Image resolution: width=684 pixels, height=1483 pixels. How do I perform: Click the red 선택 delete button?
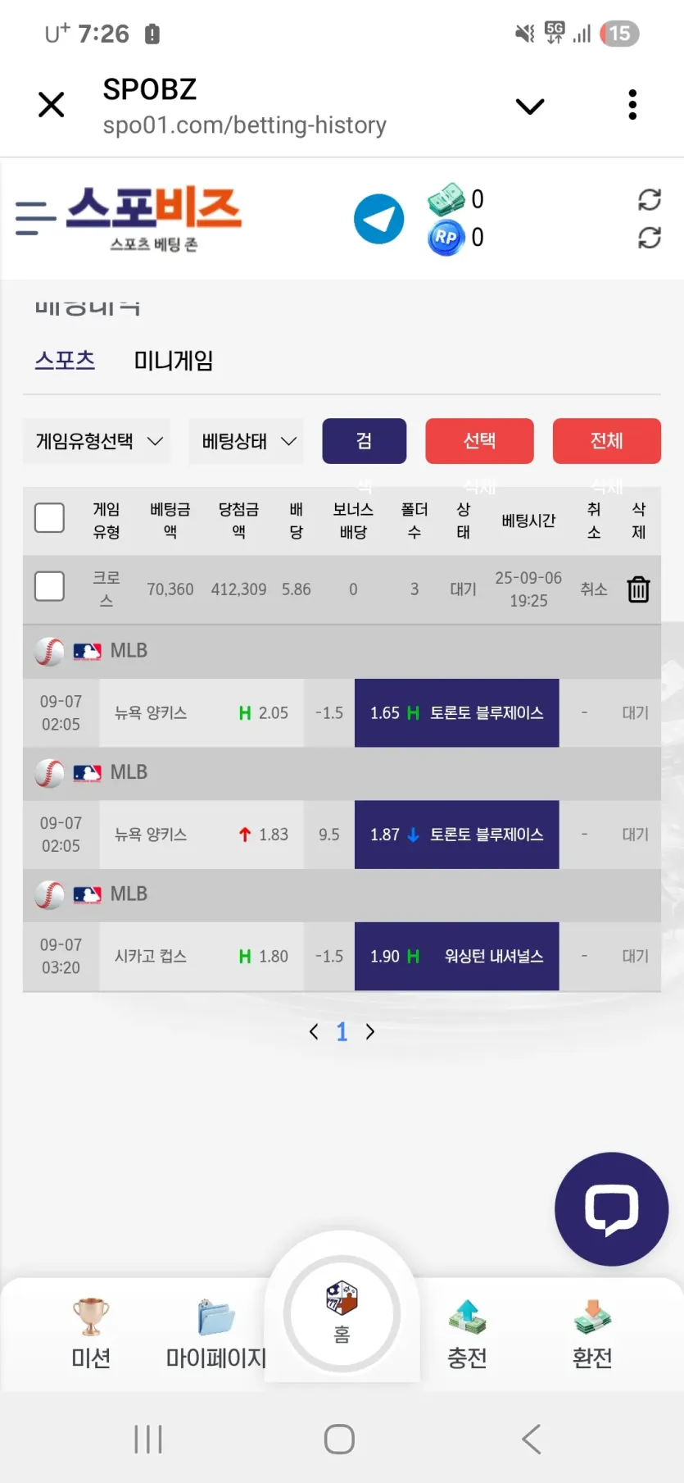click(x=479, y=441)
